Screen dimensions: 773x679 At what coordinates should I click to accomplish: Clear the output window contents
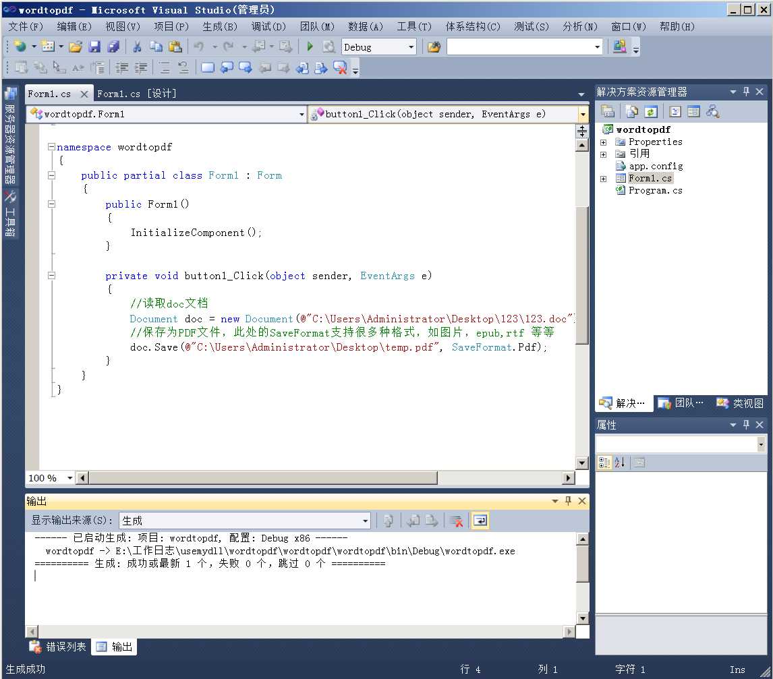click(x=457, y=521)
